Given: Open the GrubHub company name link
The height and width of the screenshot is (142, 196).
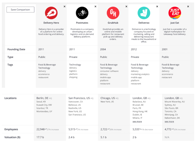Looking at the screenshot, I should 113,23.
